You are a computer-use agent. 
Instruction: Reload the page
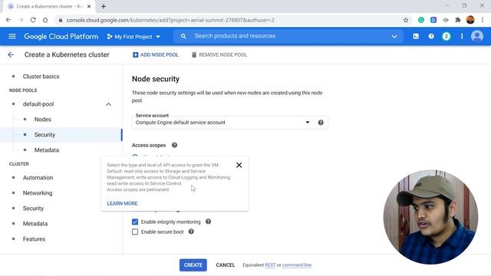(x=33, y=20)
